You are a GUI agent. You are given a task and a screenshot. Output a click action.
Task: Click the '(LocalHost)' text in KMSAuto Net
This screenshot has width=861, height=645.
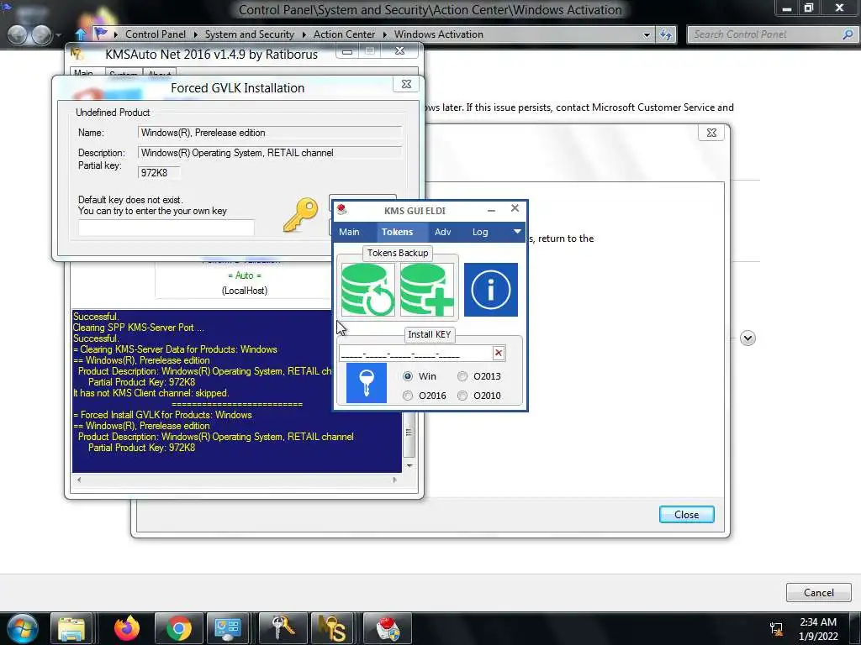(x=245, y=291)
